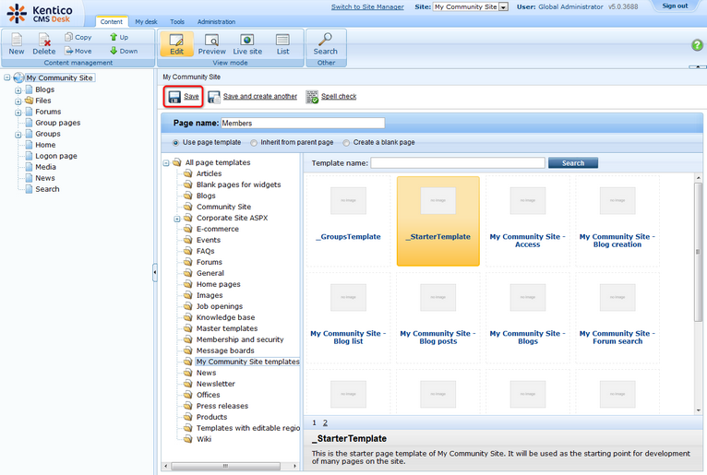Switch to Preview view mode

(211, 43)
